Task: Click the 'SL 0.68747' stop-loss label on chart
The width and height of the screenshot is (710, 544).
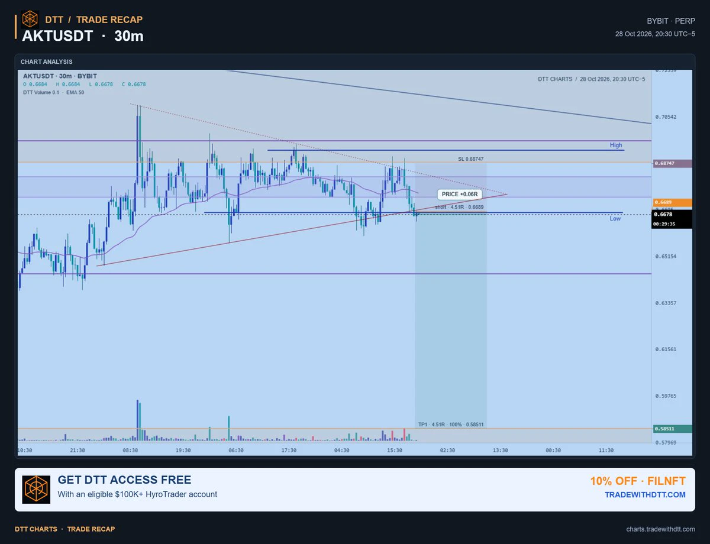Action: pyautogui.click(x=470, y=159)
